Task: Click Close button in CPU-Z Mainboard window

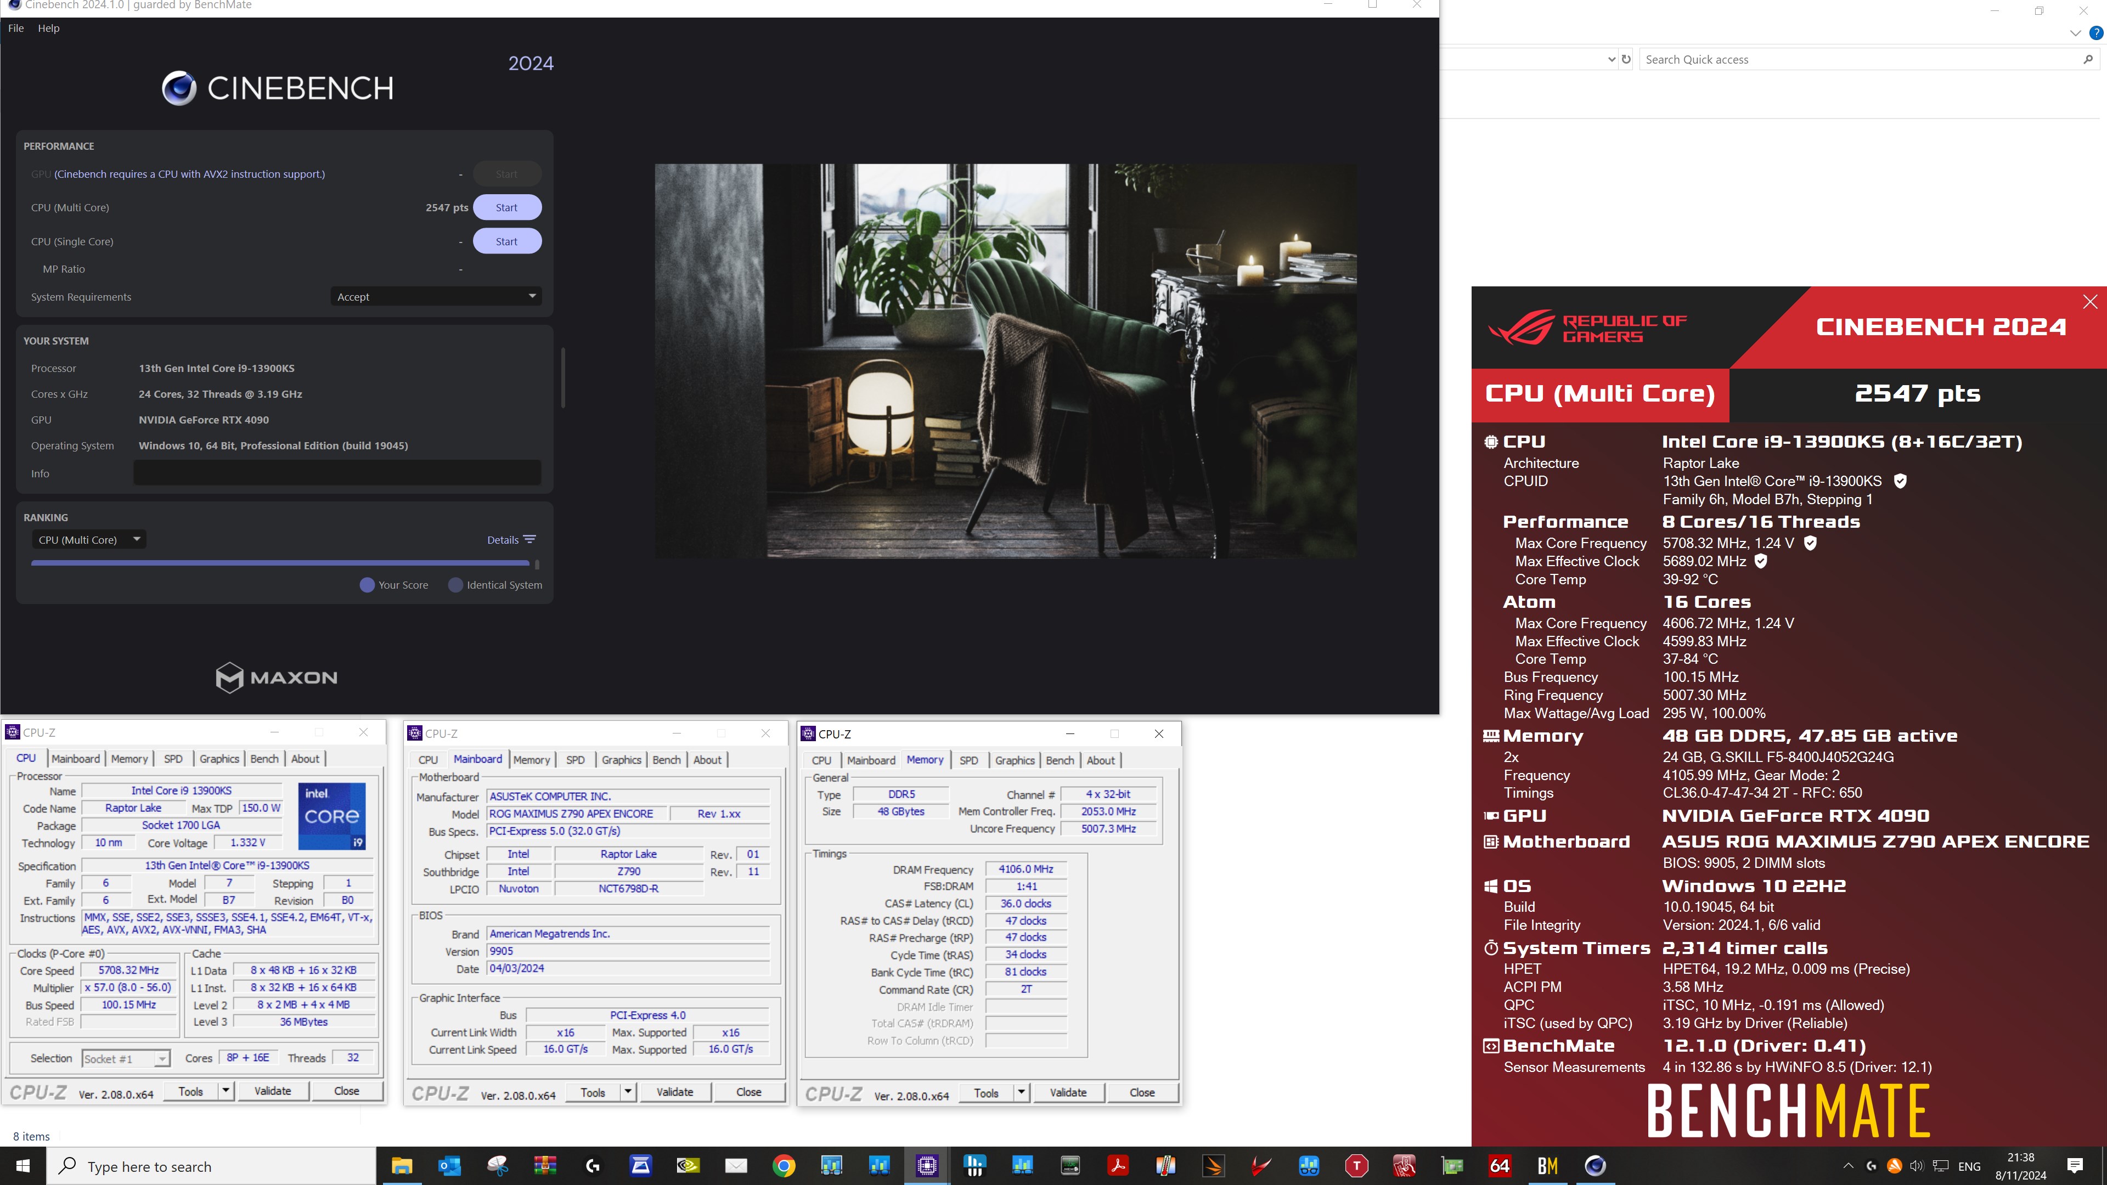Action: [x=748, y=1092]
